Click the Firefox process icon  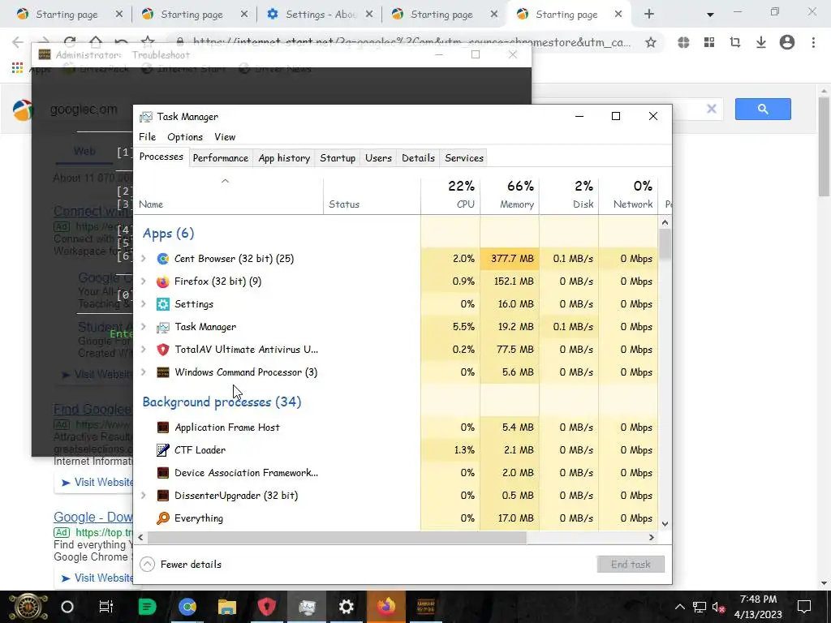pyautogui.click(x=162, y=281)
